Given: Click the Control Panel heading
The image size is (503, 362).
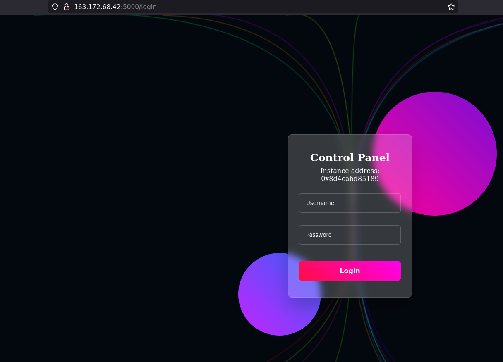Looking at the screenshot, I should pos(350,157).
